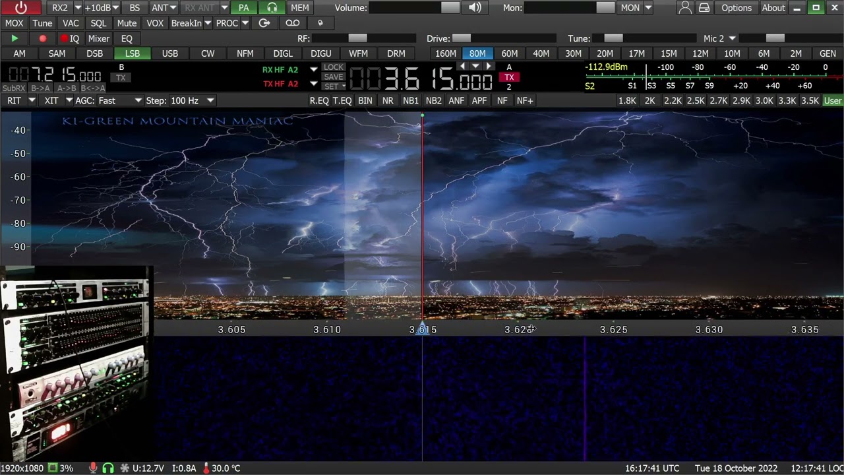This screenshot has width=844, height=475.
Task: Adjust the Drive slider
Action: pos(504,39)
